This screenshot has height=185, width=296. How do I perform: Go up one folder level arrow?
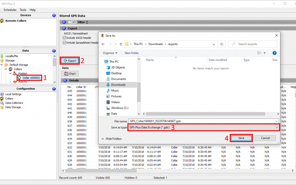pos(121,44)
